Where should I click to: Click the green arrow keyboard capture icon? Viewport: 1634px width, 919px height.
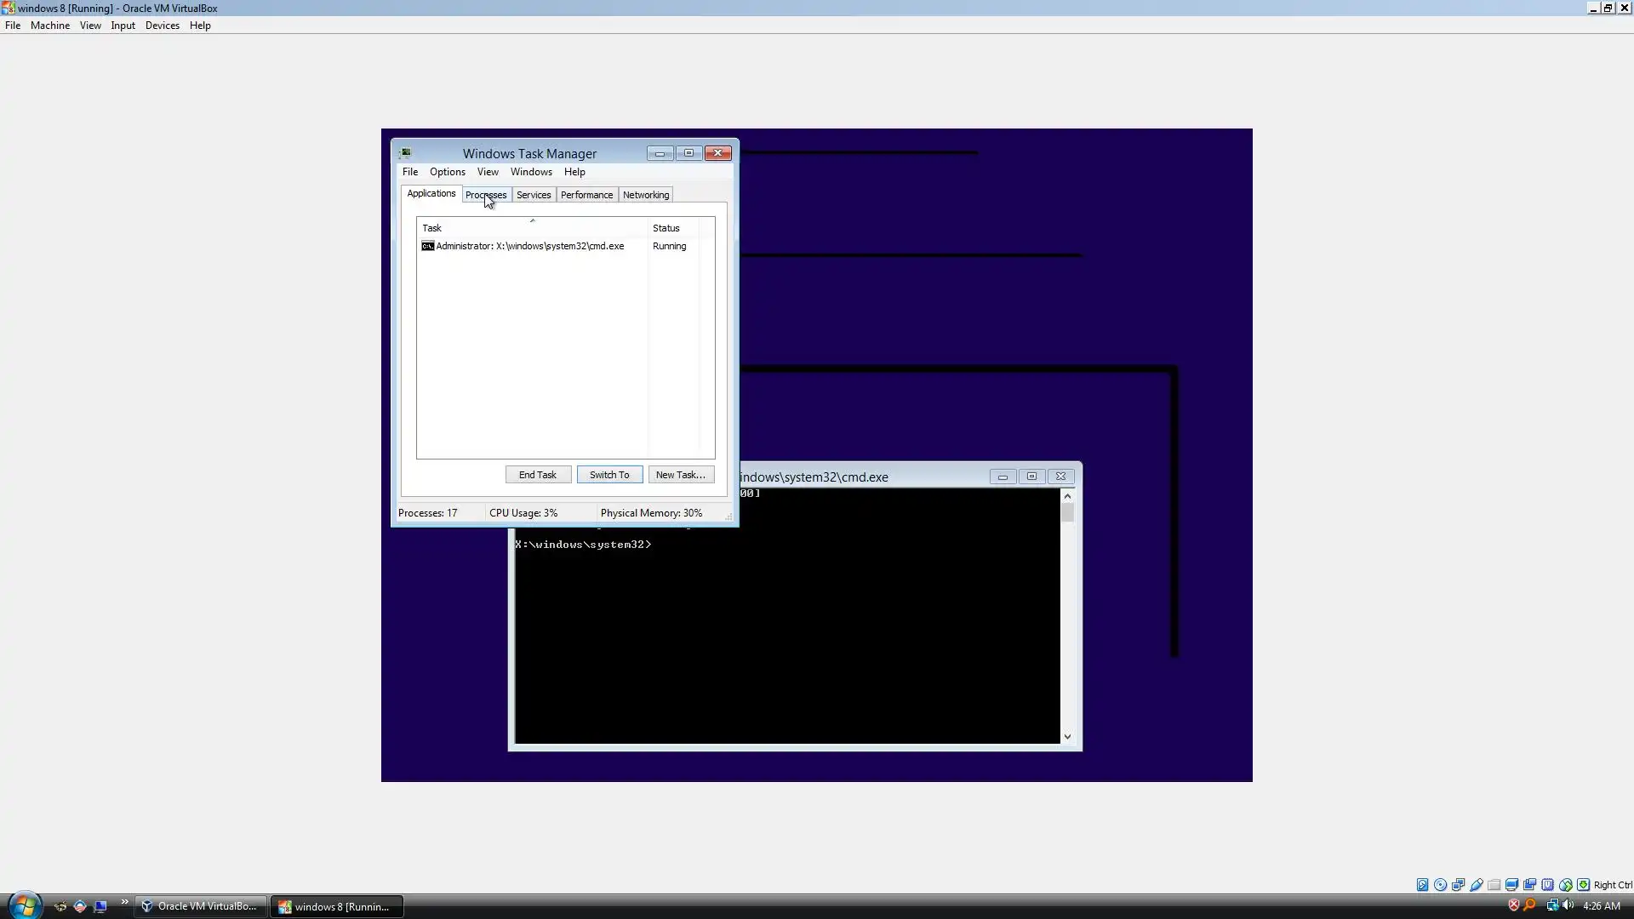[x=1583, y=885]
